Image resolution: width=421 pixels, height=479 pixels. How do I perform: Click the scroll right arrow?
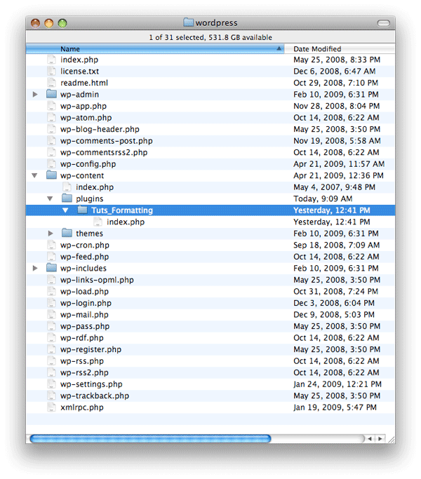pos(380,439)
